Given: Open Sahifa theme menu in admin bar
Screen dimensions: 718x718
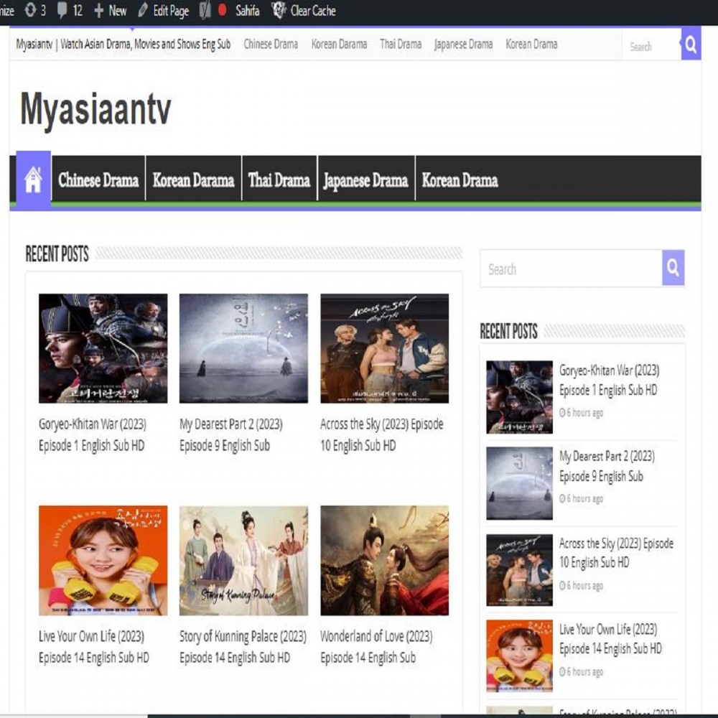Looking at the screenshot, I should (x=247, y=11).
